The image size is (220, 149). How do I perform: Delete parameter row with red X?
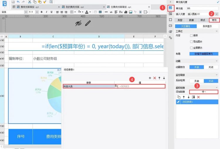click(x=155, y=78)
